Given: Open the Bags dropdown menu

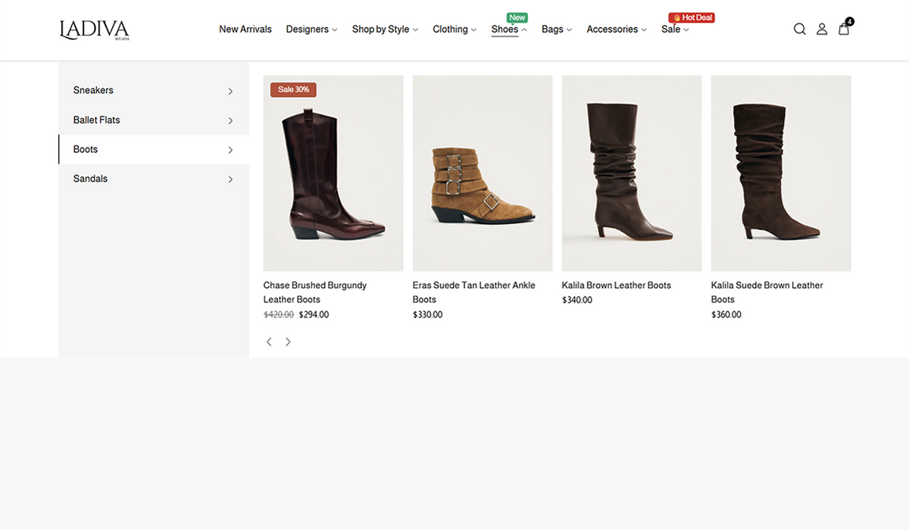Looking at the screenshot, I should 556,30.
